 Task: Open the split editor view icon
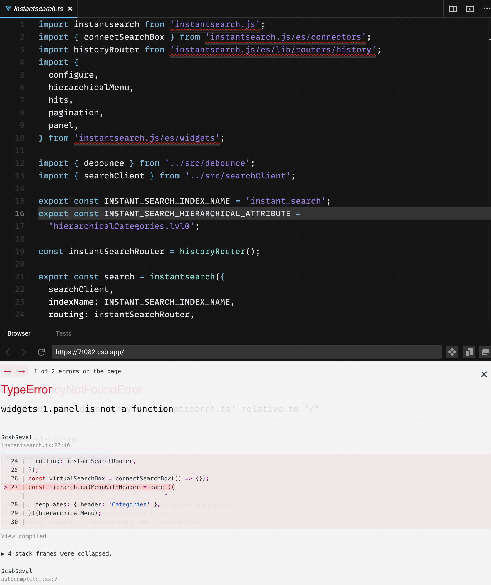pyautogui.click(x=453, y=9)
